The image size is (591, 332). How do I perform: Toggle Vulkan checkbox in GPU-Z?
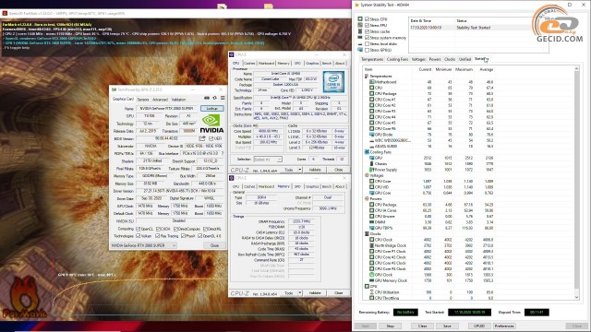click(x=138, y=236)
